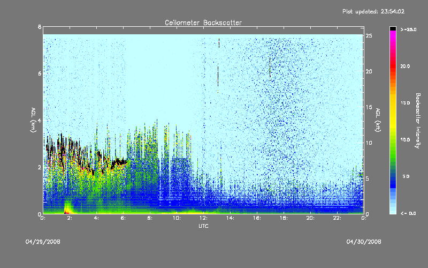Click the "8" tick on the km axis
Viewport: 428px width, 268px height.
[x=40, y=27]
